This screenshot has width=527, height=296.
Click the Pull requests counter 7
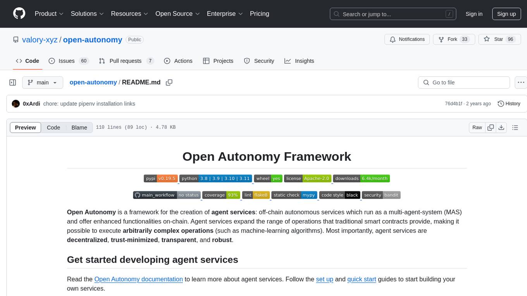pyautogui.click(x=150, y=61)
